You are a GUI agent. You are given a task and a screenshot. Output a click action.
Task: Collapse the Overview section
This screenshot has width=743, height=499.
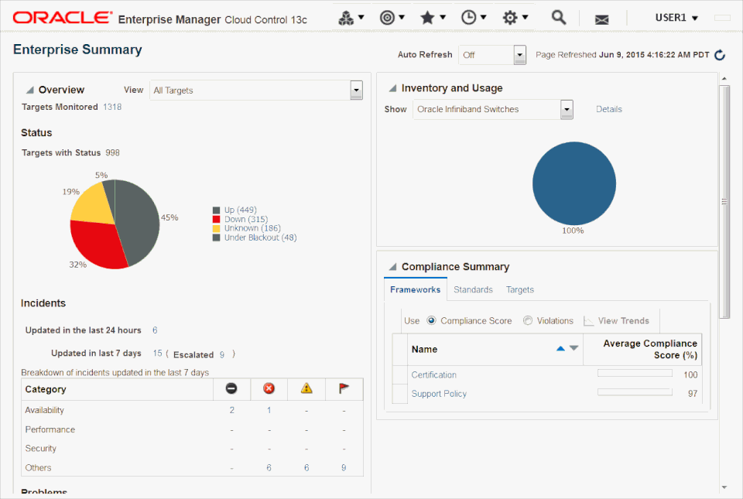tap(30, 90)
